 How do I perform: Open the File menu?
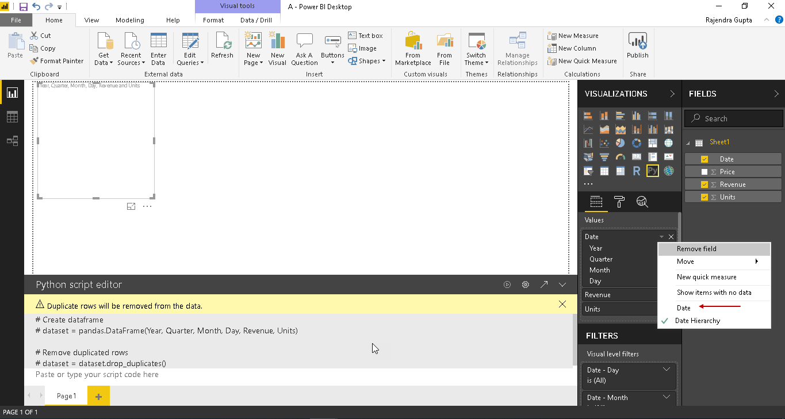point(16,20)
